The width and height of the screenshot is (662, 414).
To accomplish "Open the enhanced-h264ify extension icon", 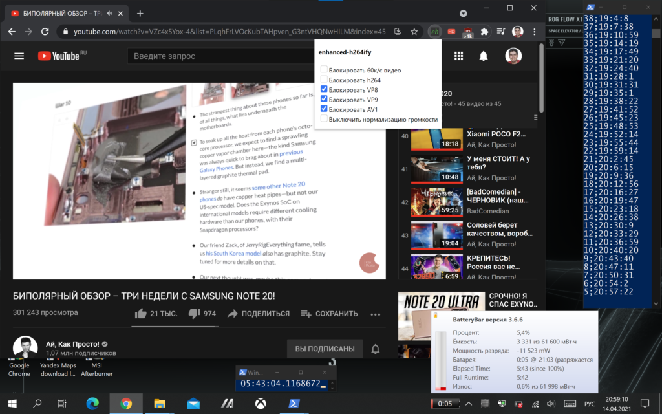I will click(x=434, y=32).
